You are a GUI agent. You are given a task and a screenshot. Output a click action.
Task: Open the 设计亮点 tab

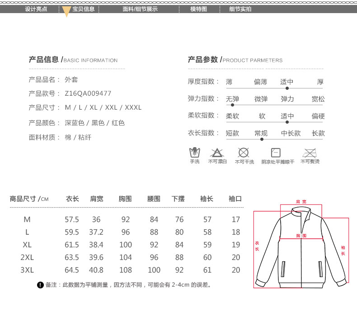(x=36, y=9)
